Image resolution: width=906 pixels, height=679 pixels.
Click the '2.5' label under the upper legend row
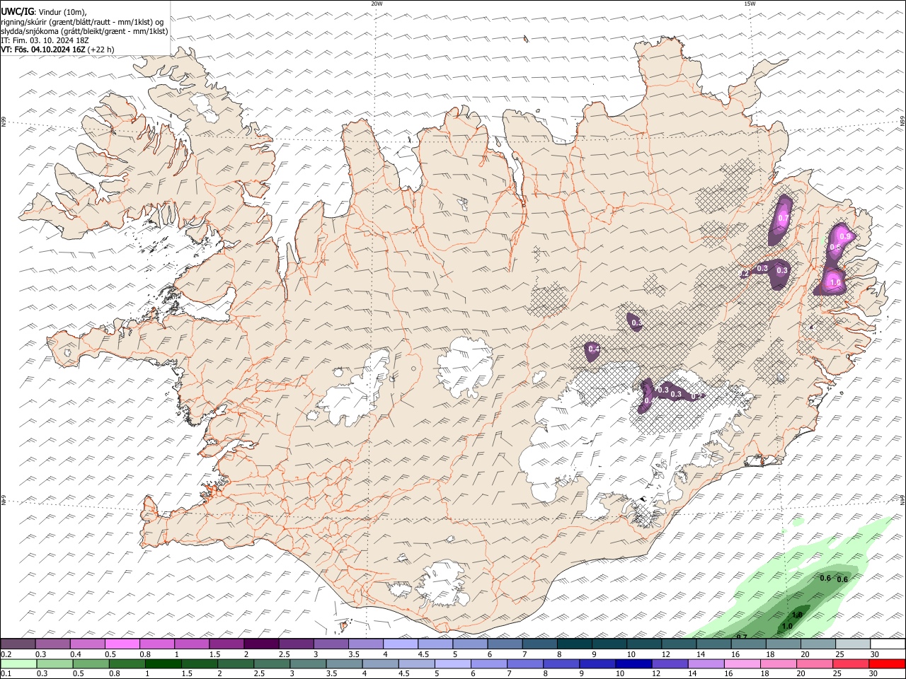point(284,654)
